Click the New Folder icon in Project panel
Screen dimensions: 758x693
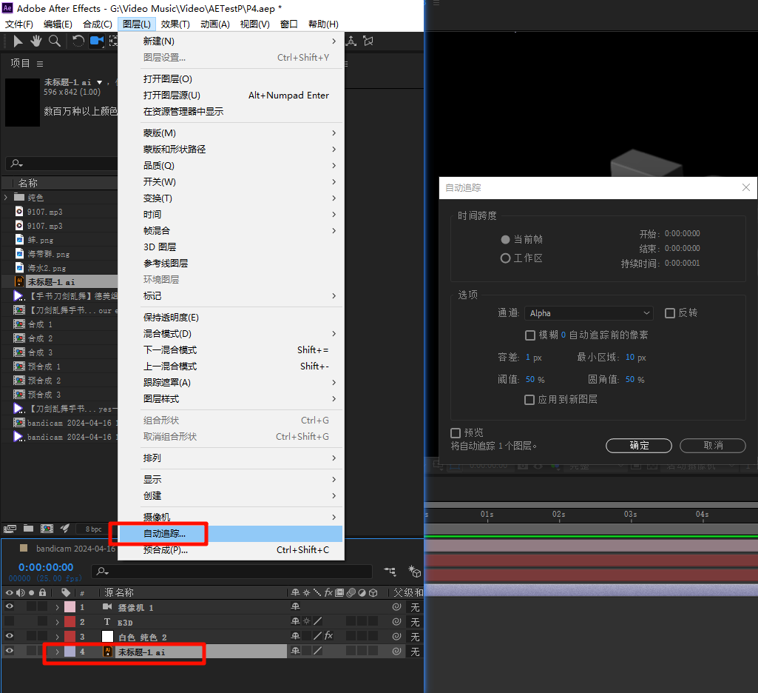29,529
